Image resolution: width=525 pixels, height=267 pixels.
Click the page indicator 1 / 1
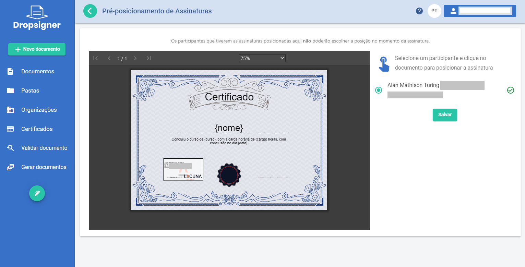click(122, 58)
